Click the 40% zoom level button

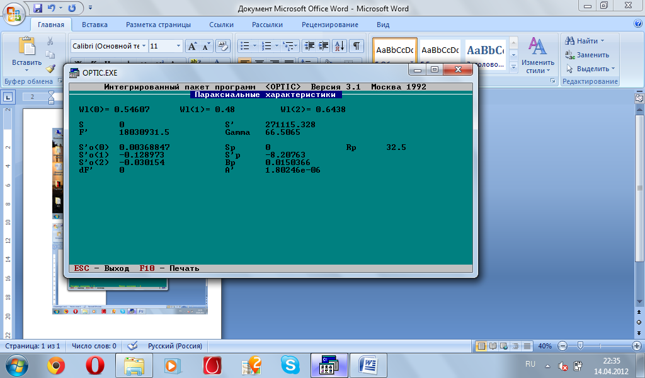pyautogui.click(x=545, y=346)
